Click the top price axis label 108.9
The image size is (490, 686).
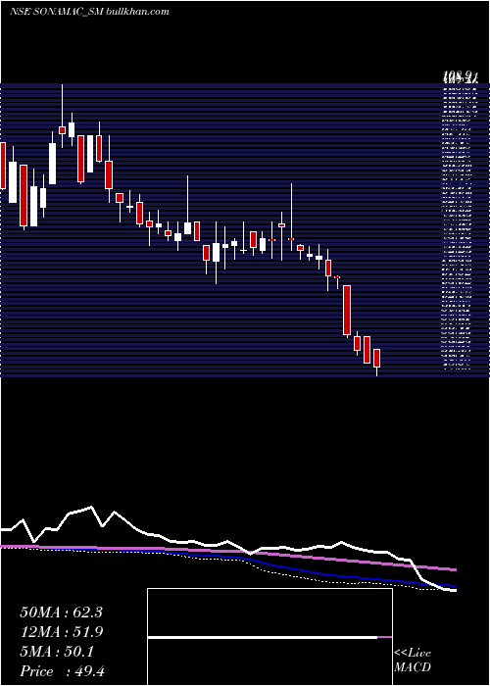click(461, 77)
